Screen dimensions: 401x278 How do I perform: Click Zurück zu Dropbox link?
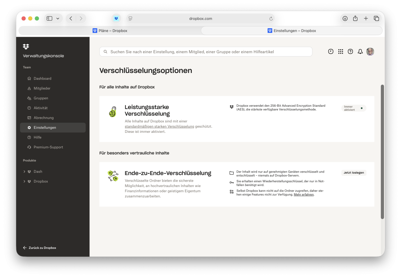(x=39, y=248)
